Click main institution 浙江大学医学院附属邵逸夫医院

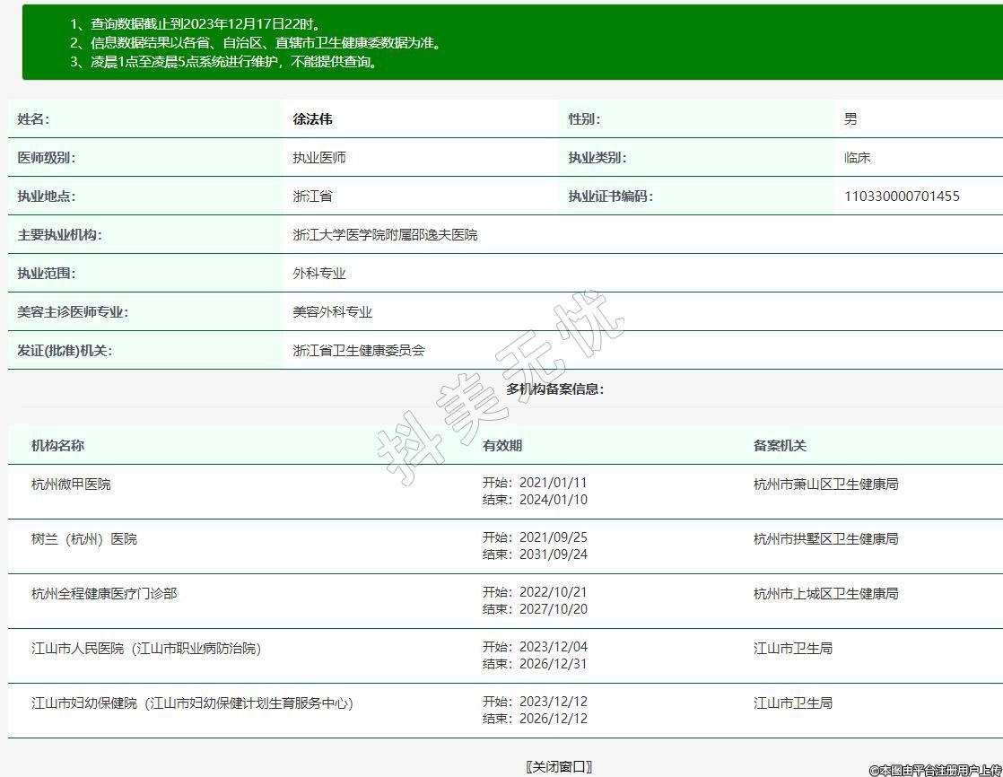[x=385, y=235]
